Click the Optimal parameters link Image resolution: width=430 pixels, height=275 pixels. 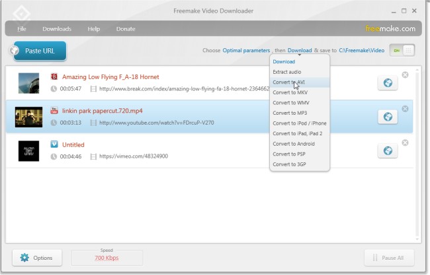coord(246,50)
